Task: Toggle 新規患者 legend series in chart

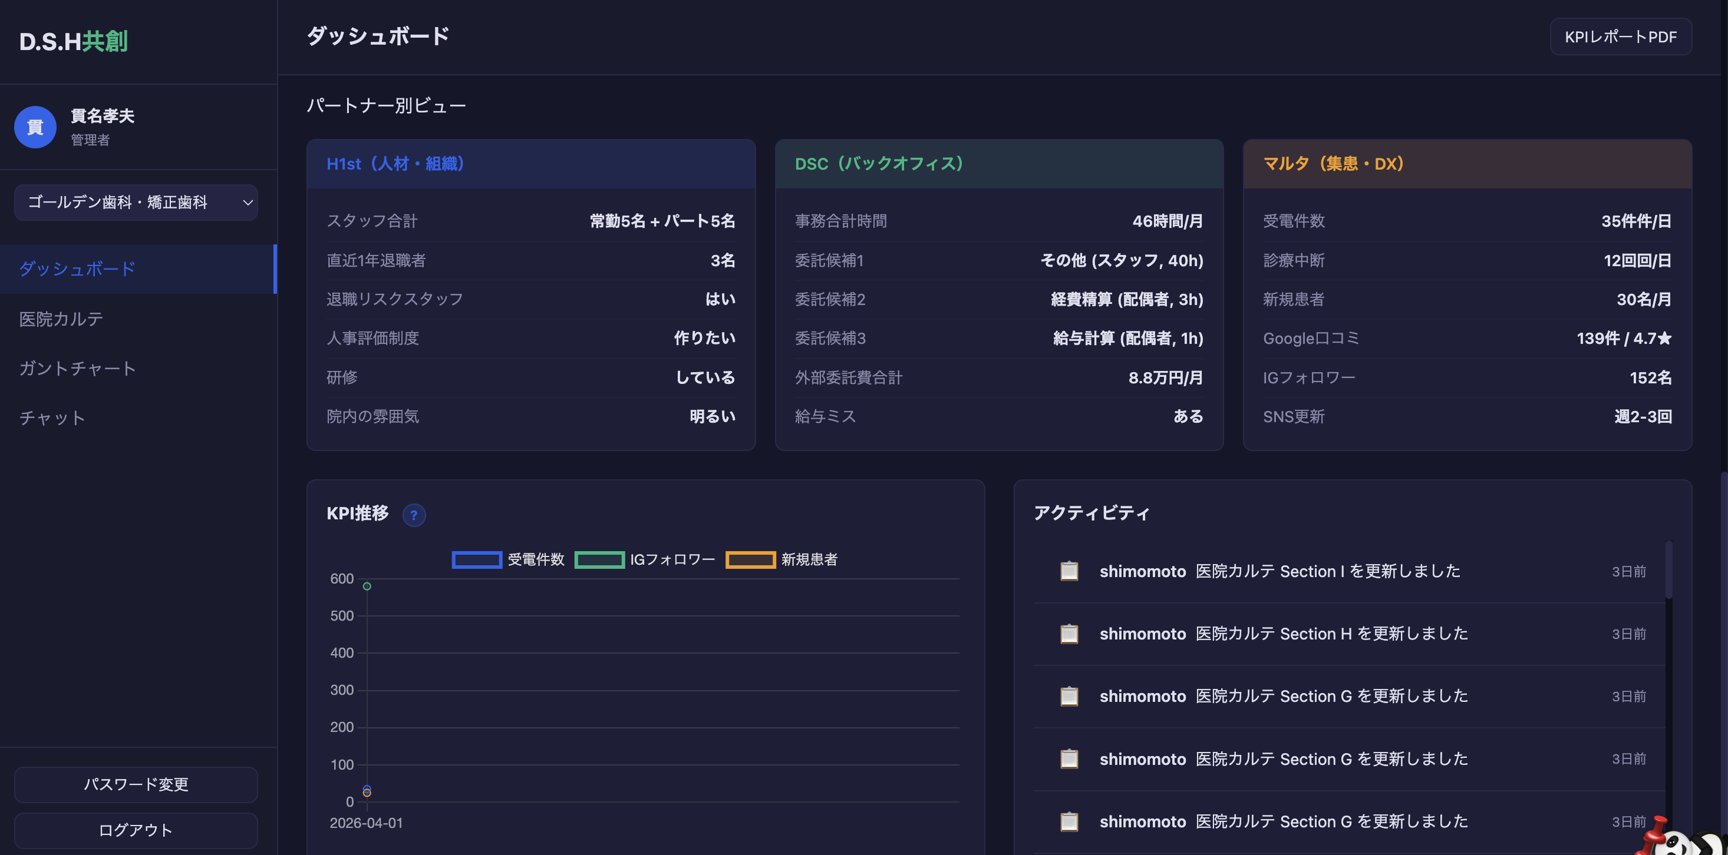Action: pyautogui.click(x=781, y=559)
